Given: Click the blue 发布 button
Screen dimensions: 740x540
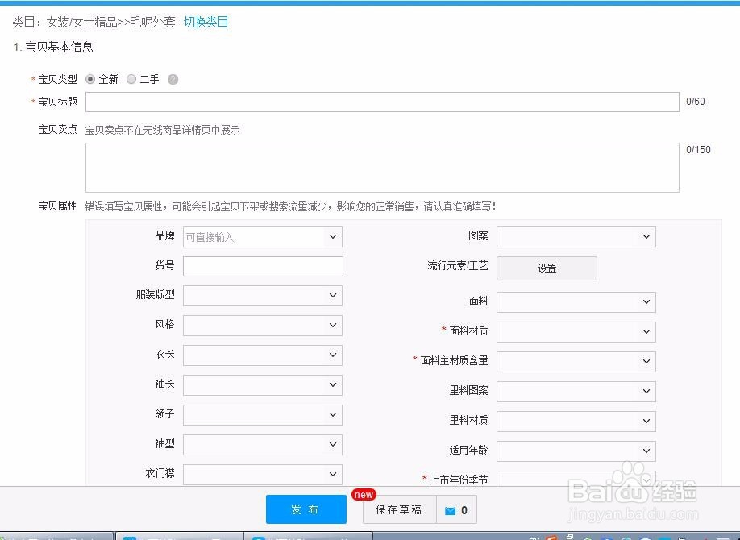Looking at the screenshot, I should tap(306, 509).
